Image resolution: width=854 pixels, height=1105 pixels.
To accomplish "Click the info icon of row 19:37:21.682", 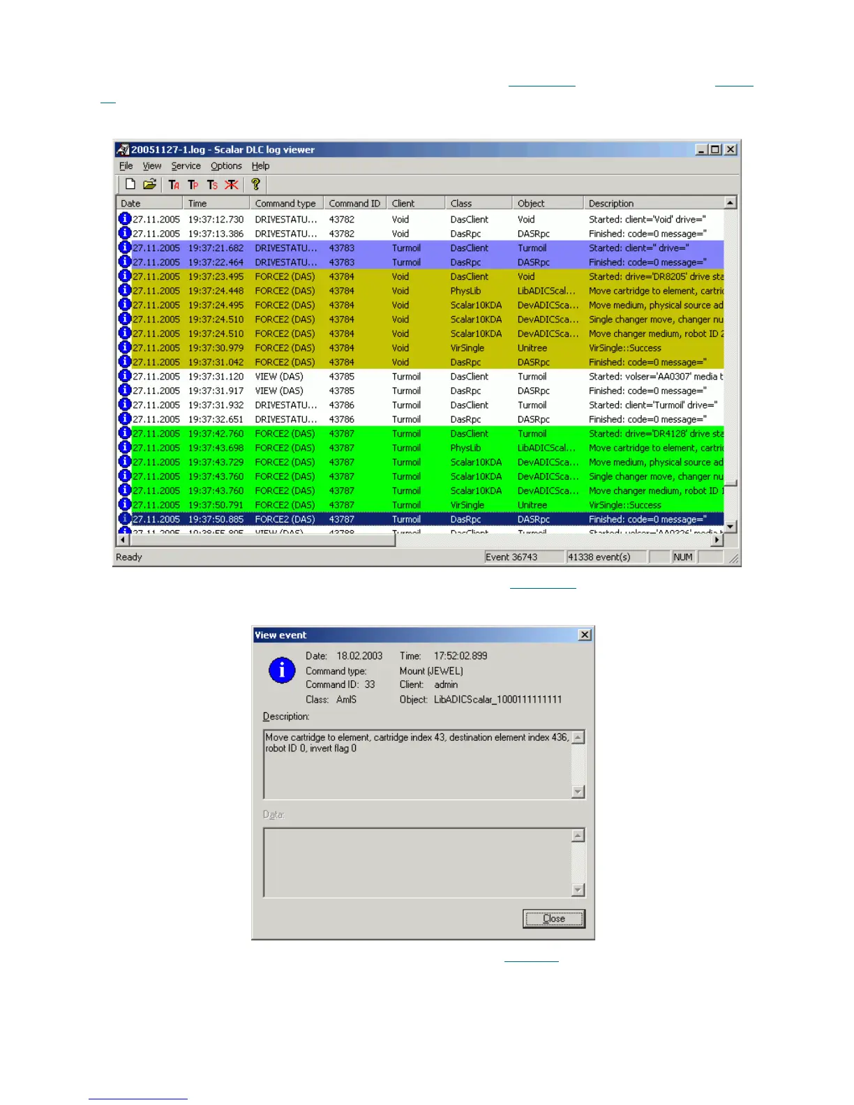I will pyautogui.click(x=125, y=248).
